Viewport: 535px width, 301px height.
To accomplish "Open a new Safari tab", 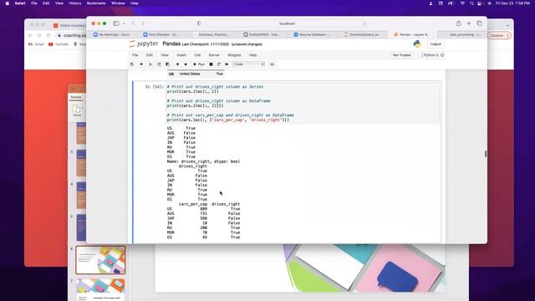I will pos(469,23).
